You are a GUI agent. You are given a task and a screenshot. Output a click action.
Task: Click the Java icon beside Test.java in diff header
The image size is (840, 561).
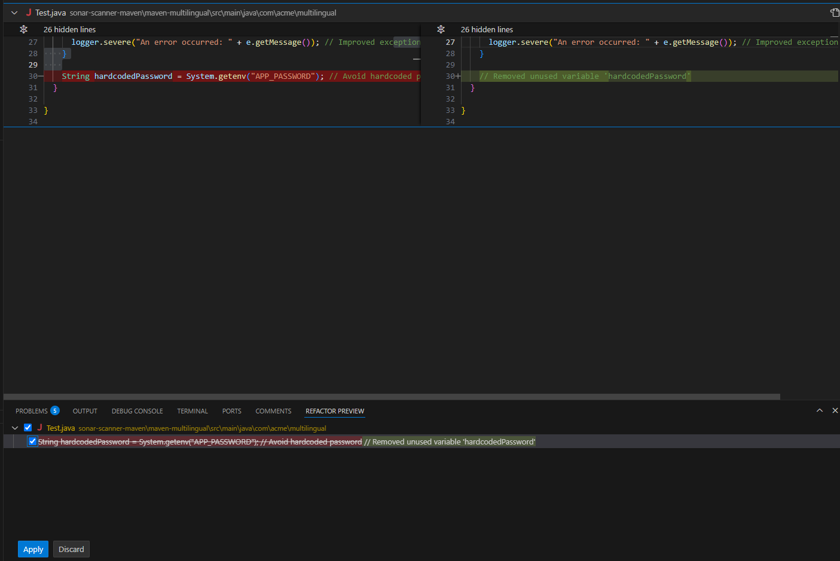[x=28, y=13]
